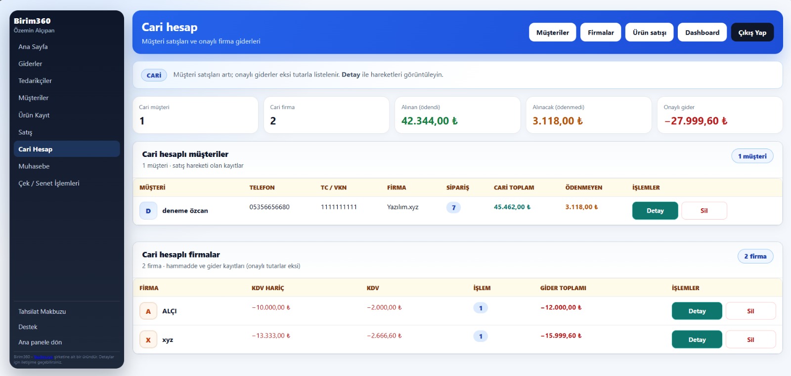This screenshot has height=376, width=791.
Task: Click the Destek link in the sidebar
Action: coord(67,327)
